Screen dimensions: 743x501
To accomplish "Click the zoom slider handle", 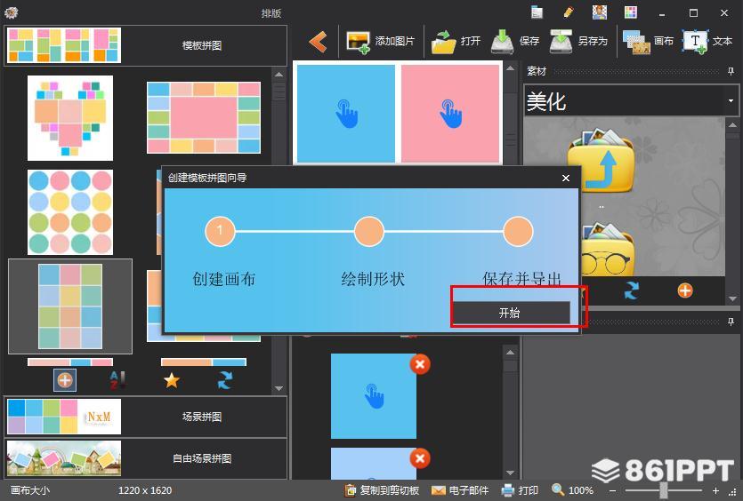I will pos(664,490).
